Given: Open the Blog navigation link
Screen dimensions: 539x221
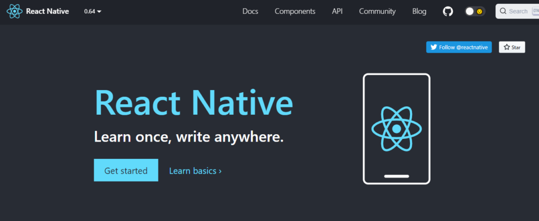Looking at the screenshot, I should [x=420, y=12].
